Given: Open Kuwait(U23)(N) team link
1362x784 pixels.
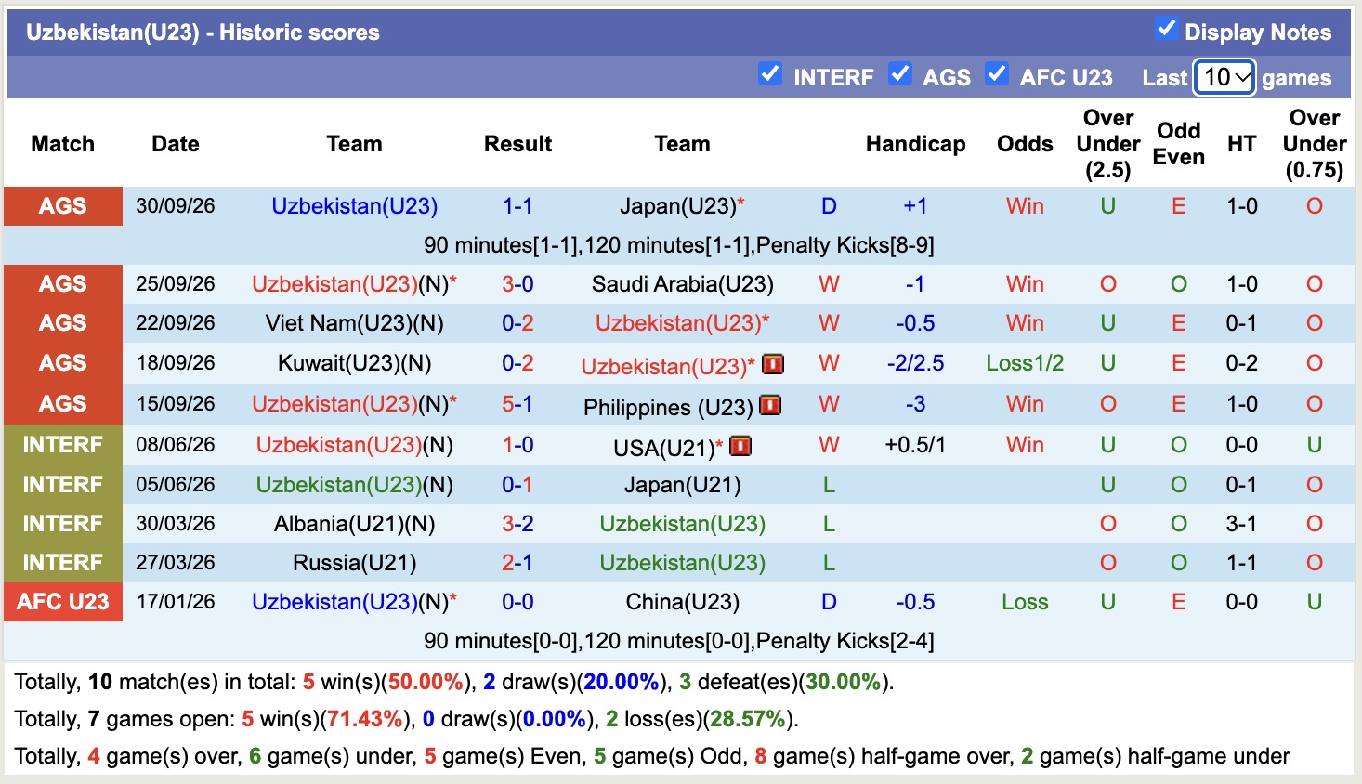Looking at the screenshot, I should tap(355, 363).
